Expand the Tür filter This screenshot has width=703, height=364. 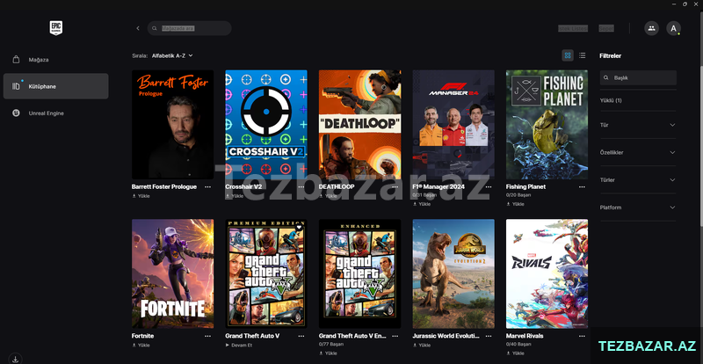638,125
